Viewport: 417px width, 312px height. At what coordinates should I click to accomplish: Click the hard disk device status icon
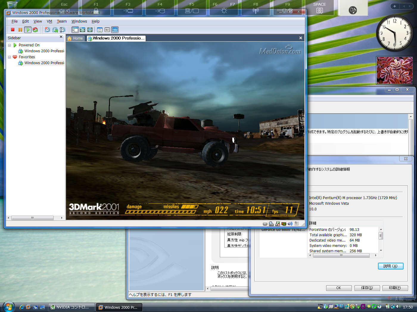pyautogui.click(x=265, y=224)
